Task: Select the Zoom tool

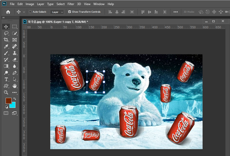Action: tap(6, 92)
